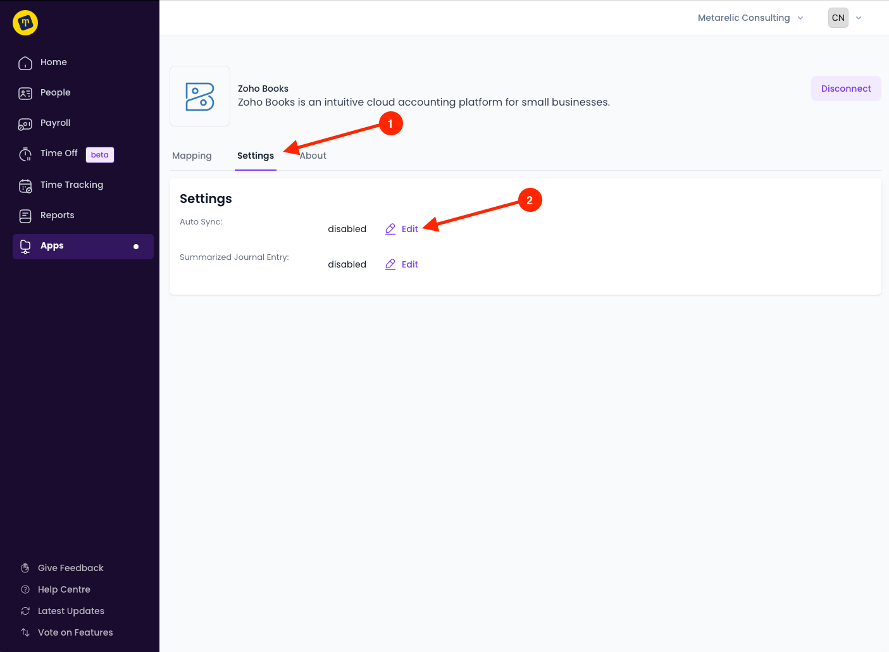Click the Vote on Features arrows icon
The image size is (889, 652).
[25, 632]
